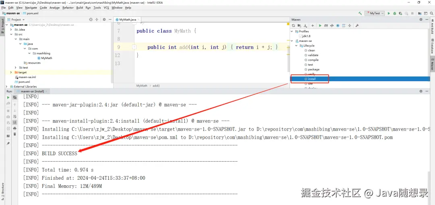Image resolution: width=435 pixels, height=205 pixels.
Task: Toggle offline mode icon in Maven toolbar
Action: (x=332, y=25)
